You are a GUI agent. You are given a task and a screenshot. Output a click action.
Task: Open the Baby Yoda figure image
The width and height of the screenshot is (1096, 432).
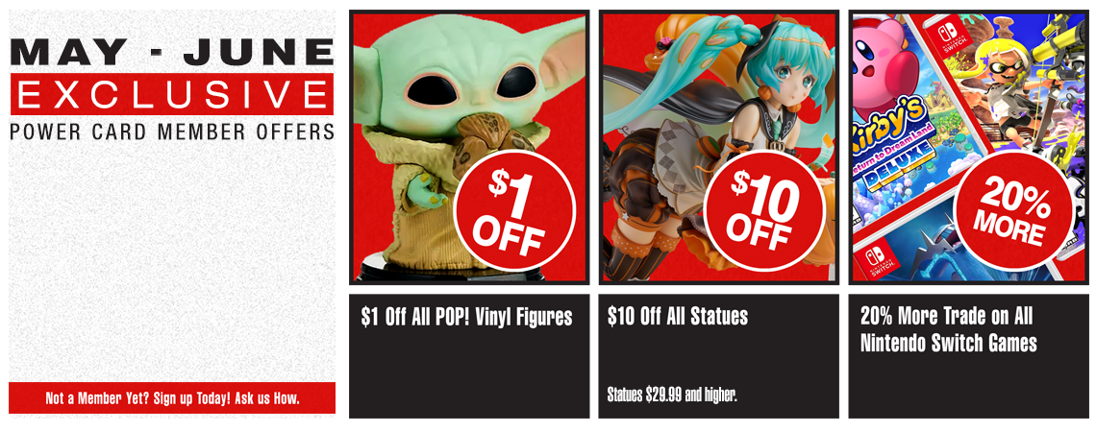[x=469, y=147]
